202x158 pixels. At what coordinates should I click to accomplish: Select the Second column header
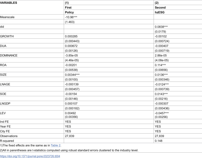point(160,8)
